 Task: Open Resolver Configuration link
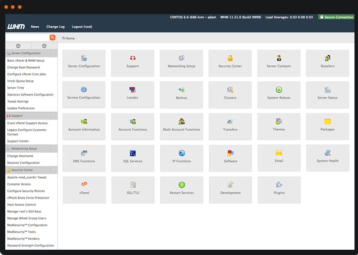point(23,163)
